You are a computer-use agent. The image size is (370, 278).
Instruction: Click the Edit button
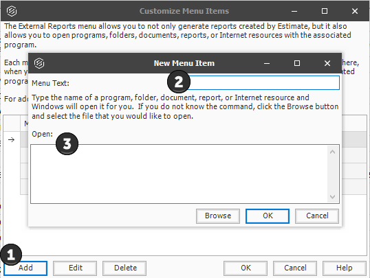click(x=75, y=268)
